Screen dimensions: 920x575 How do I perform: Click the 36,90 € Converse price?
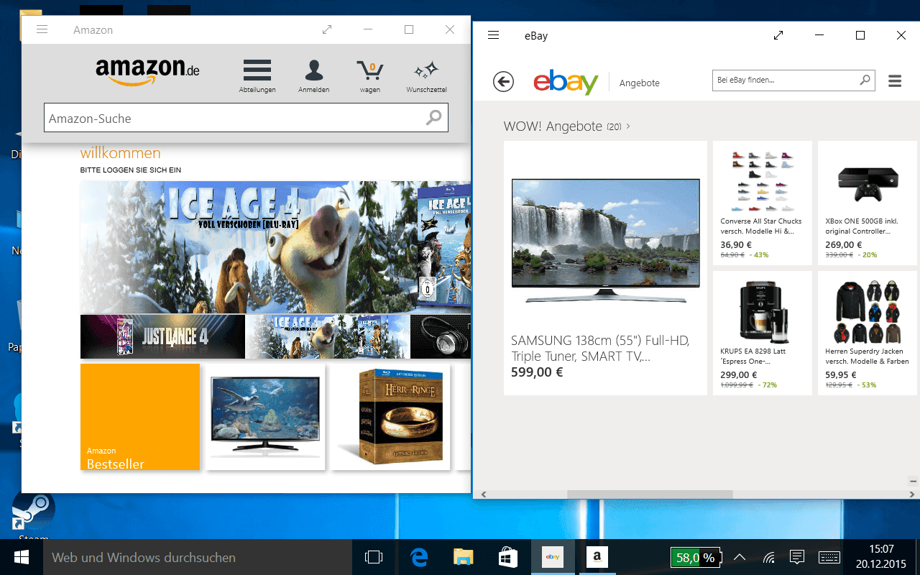[736, 244]
